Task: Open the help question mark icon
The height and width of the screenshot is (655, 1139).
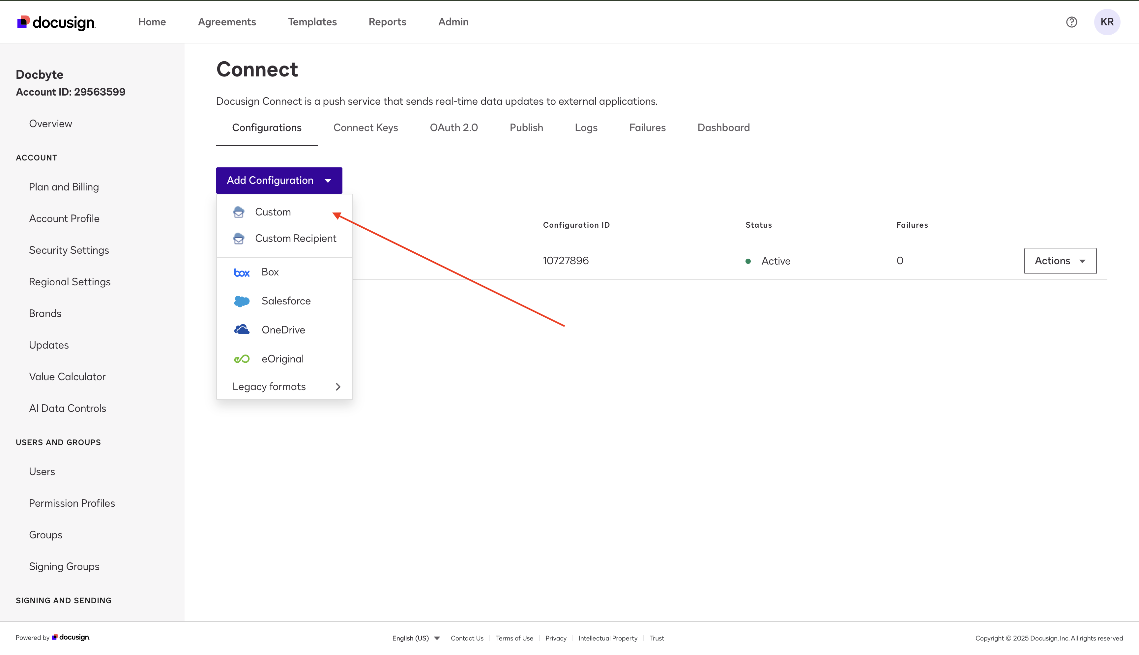Action: pyautogui.click(x=1072, y=22)
